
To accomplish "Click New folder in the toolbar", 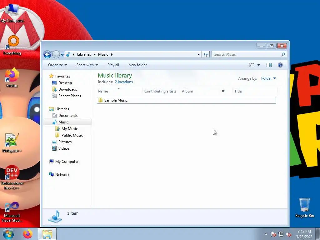I will coord(137,65).
